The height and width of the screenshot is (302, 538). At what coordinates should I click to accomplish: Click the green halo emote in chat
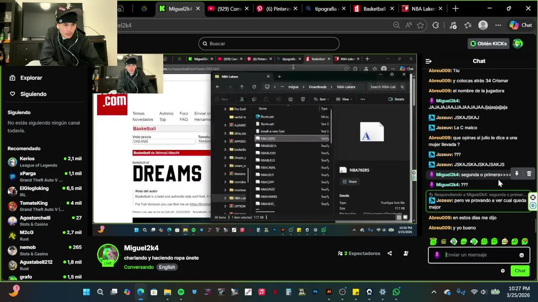pyautogui.click(x=433, y=241)
